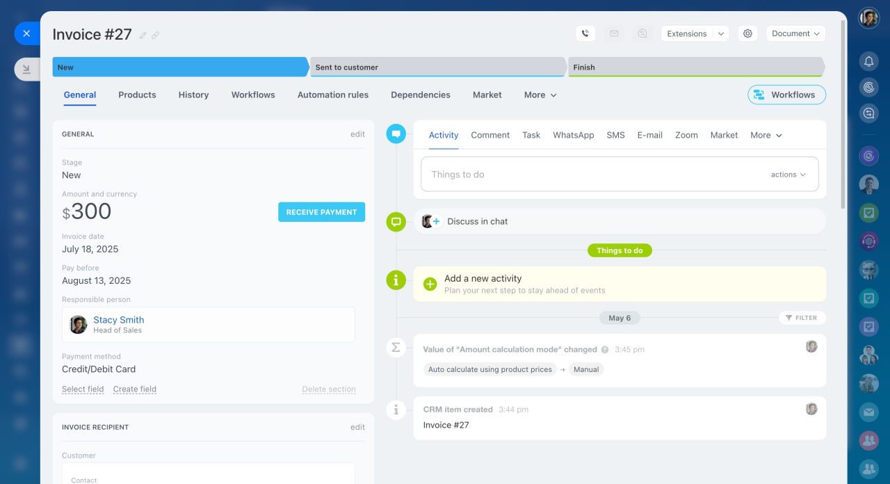The image size is (890, 484).
Task: Open the Document dropdown menu
Action: tap(795, 33)
